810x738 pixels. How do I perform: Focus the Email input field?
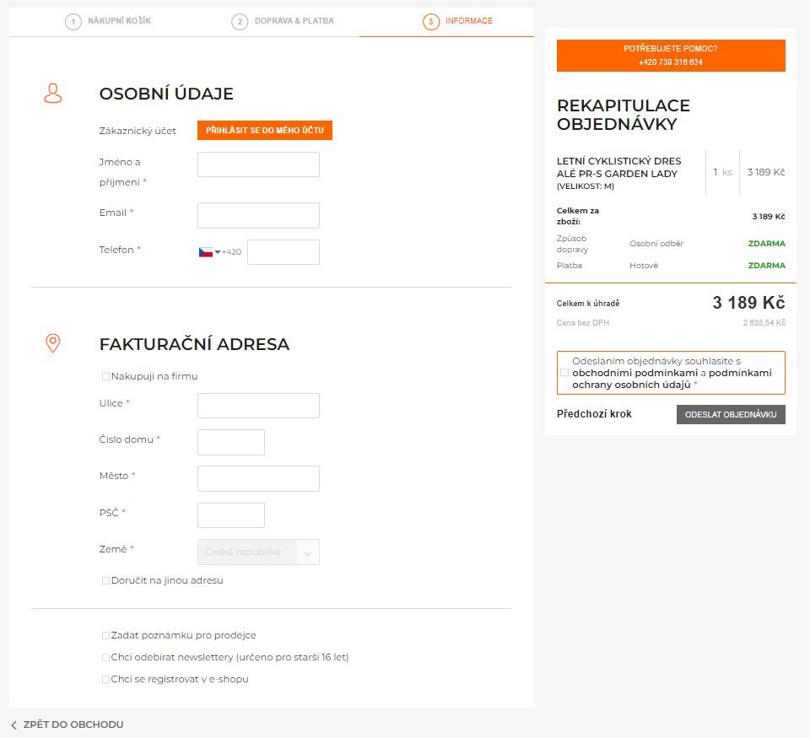tap(258, 215)
